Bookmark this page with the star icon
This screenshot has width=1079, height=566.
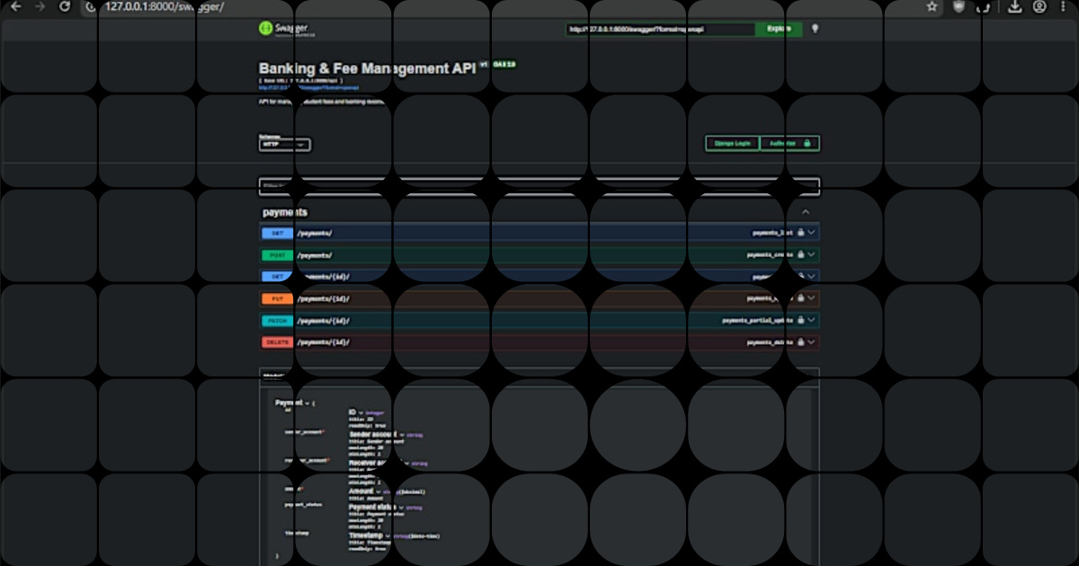[x=932, y=6]
